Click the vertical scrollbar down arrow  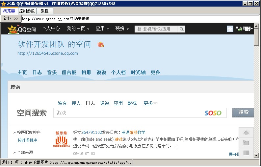click(x=256, y=156)
